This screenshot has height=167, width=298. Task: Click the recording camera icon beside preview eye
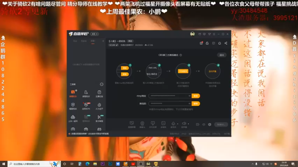coord(197,125)
